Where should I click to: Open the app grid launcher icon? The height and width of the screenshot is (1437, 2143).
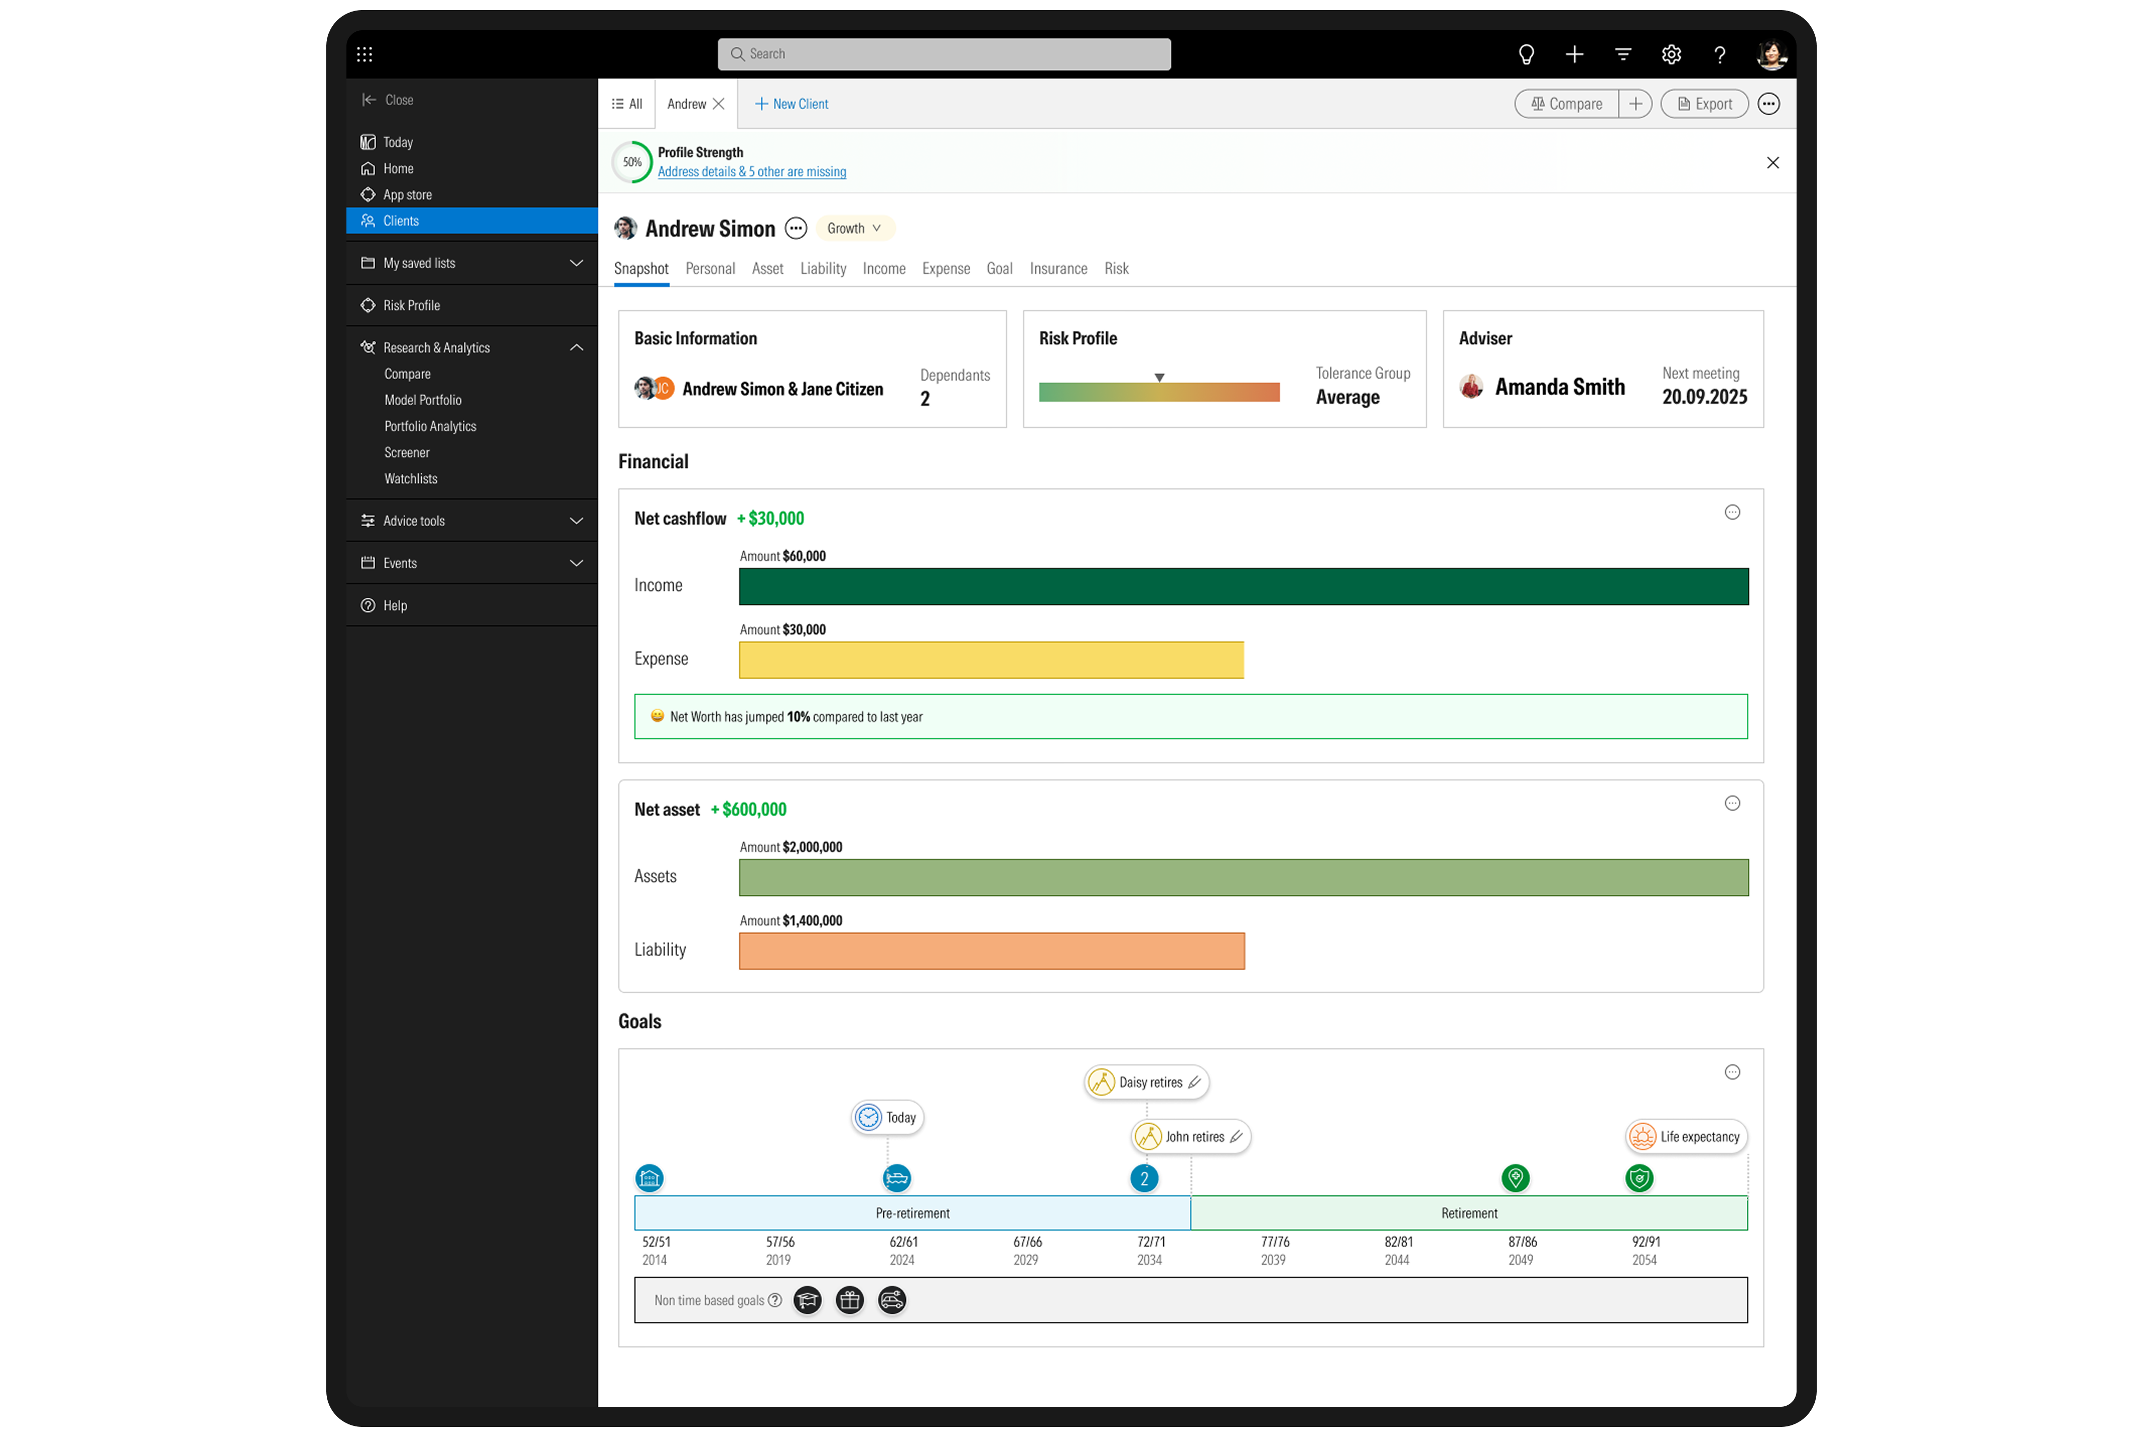click(x=365, y=54)
